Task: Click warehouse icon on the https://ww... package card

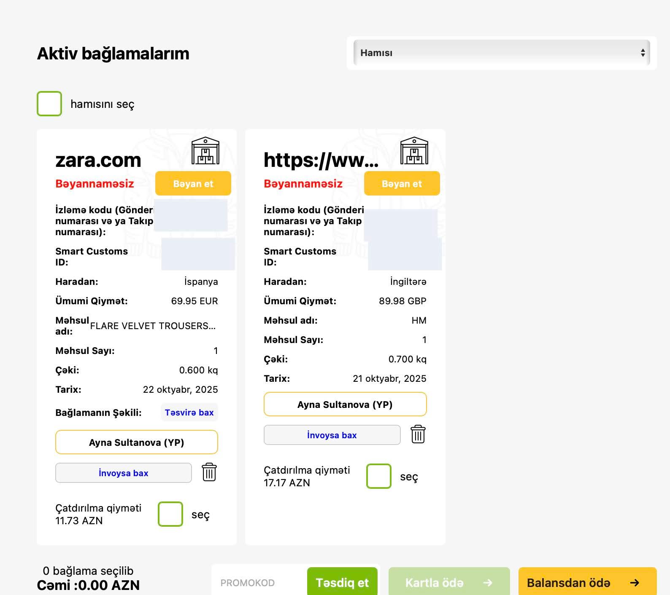Action: click(414, 151)
